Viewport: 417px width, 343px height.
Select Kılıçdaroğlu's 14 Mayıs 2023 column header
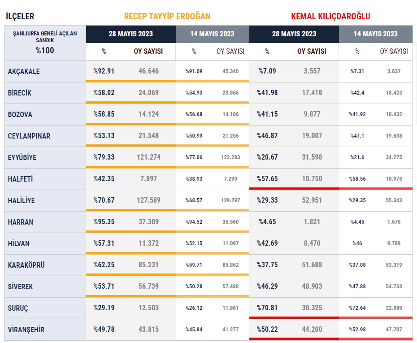(x=375, y=34)
